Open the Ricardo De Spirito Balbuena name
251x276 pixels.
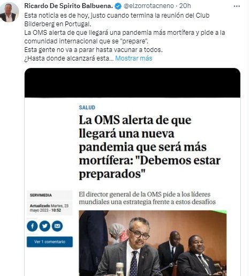click(x=69, y=6)
